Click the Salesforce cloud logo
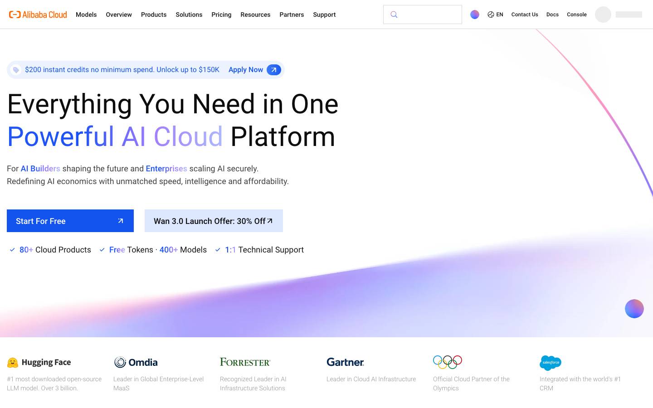The width and height of the screenshot is (653, 408). [x=551, y=363]
